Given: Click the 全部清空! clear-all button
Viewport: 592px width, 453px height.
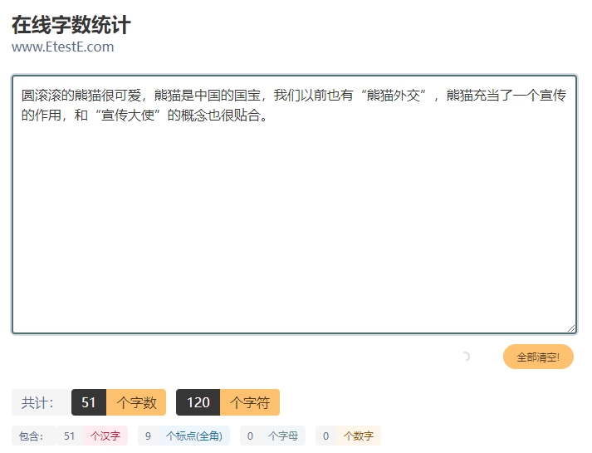Looking at the screenshot, I should [538, 357].
